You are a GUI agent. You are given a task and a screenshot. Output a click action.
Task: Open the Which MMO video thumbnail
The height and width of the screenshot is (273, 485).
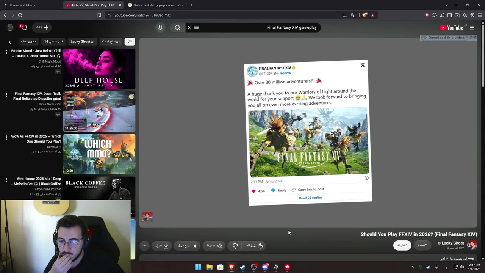(99, 154)
